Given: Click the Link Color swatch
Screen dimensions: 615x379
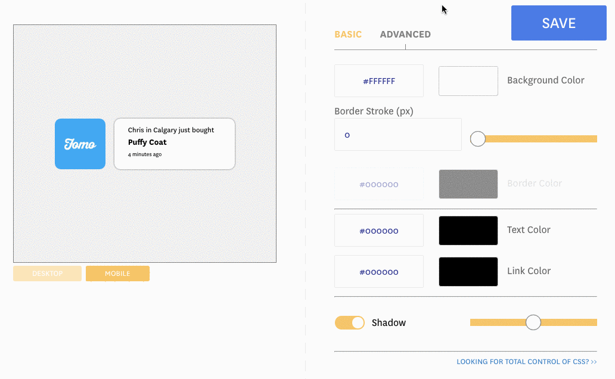Looking at the screenshot, I should coord(468,271).
